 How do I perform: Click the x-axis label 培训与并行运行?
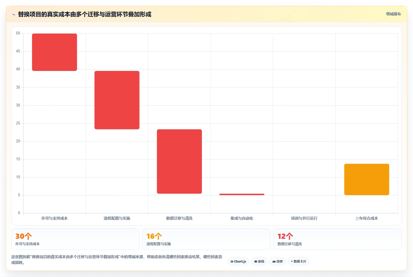[x=304, y=218]
